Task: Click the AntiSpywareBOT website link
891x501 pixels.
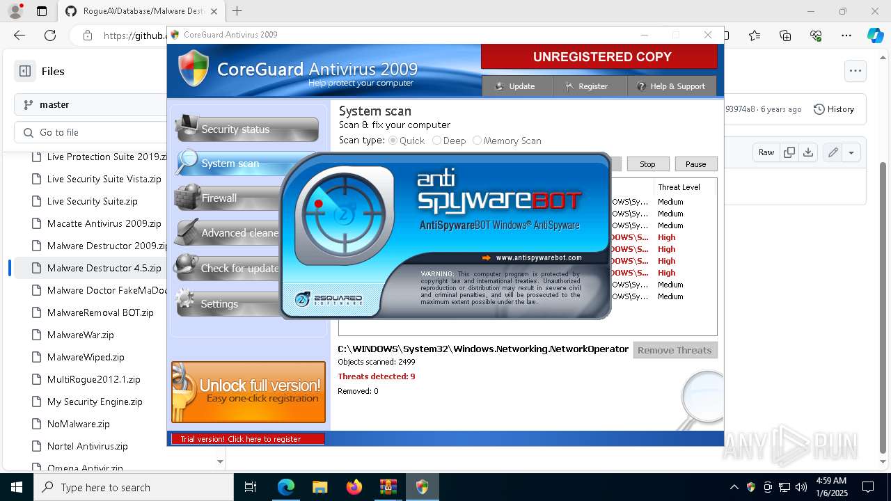Action: coord(539,257)
